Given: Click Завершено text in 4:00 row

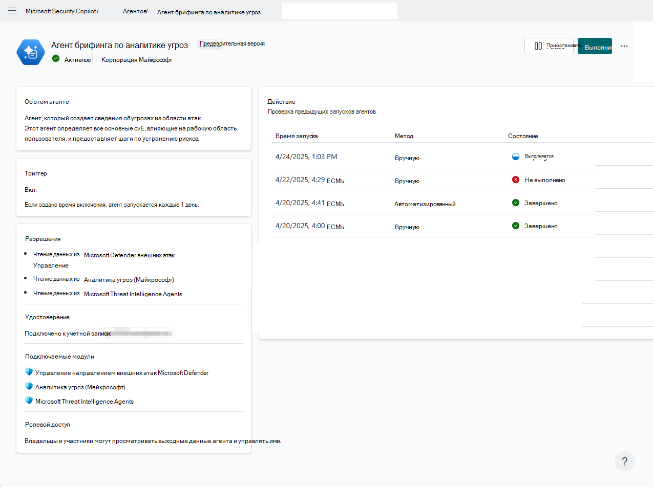Looking at the screenshot, I should tap(541, 226).
